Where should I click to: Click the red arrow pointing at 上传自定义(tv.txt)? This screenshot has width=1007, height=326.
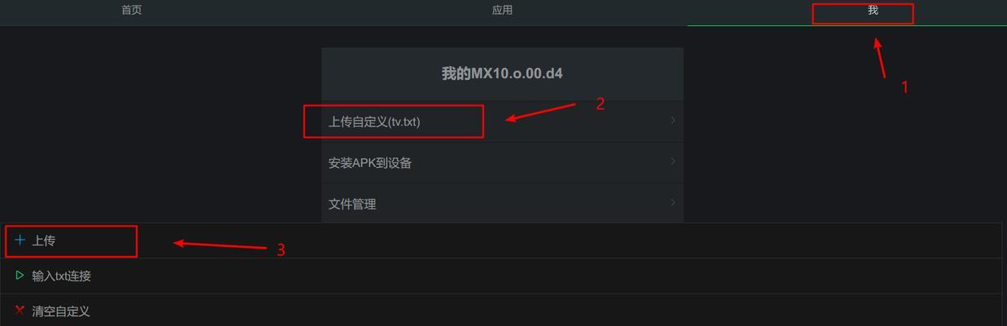tap(540, 112)
